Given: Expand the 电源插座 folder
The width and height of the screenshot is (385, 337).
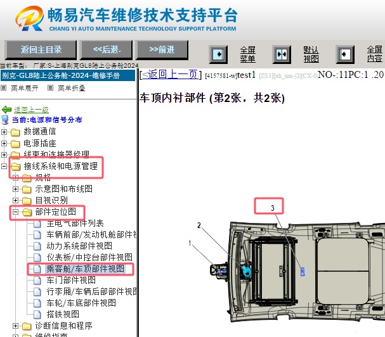Looking at the screenshot, I should pos(4,143).
